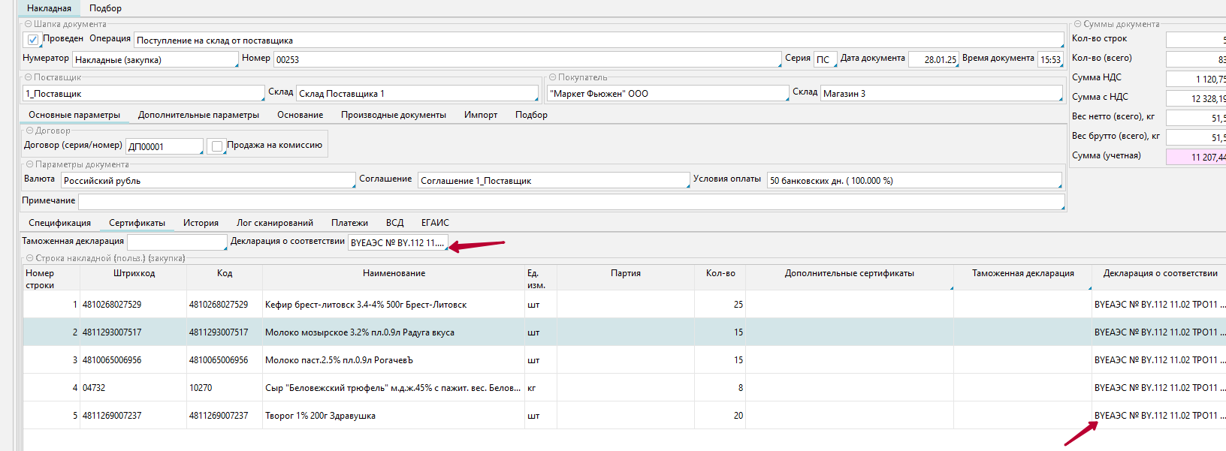Click the pink "Сумма (учетная)" field
1226x451 pixels.
coord(1196,157)
